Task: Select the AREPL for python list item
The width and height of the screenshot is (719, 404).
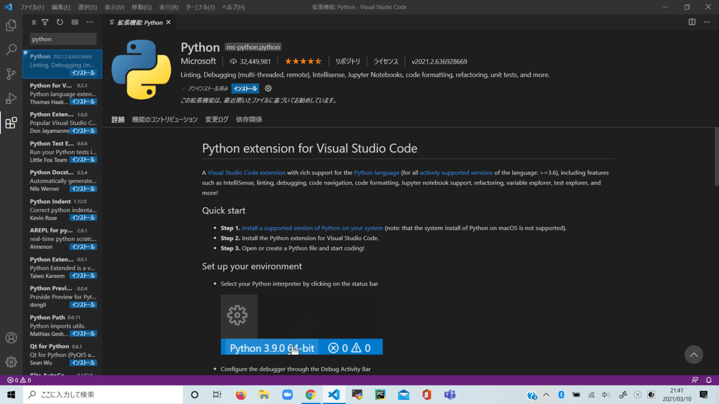Action: point(62,239)
